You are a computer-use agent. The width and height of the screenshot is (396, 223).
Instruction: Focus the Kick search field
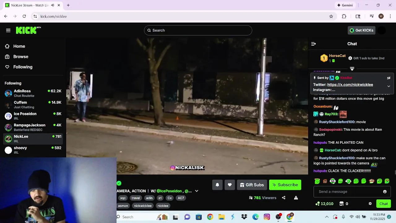(x=198, y=30)
